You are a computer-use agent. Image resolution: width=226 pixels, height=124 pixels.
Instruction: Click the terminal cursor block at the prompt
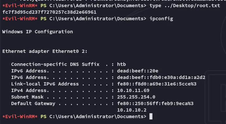(151, 116)
